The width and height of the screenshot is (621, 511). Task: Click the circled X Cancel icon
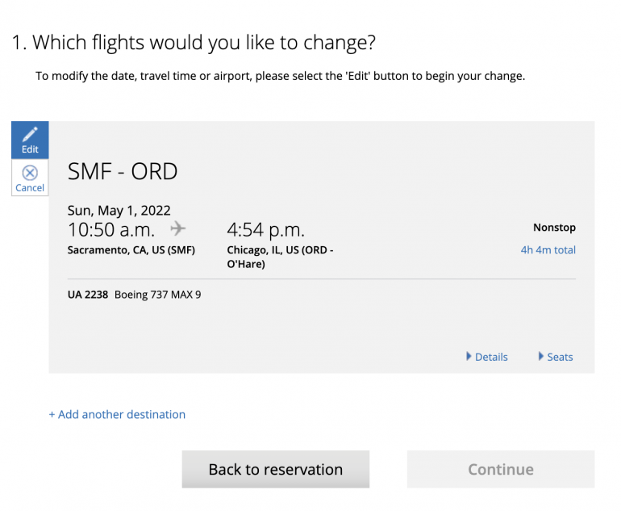click(x=30, y=173)
